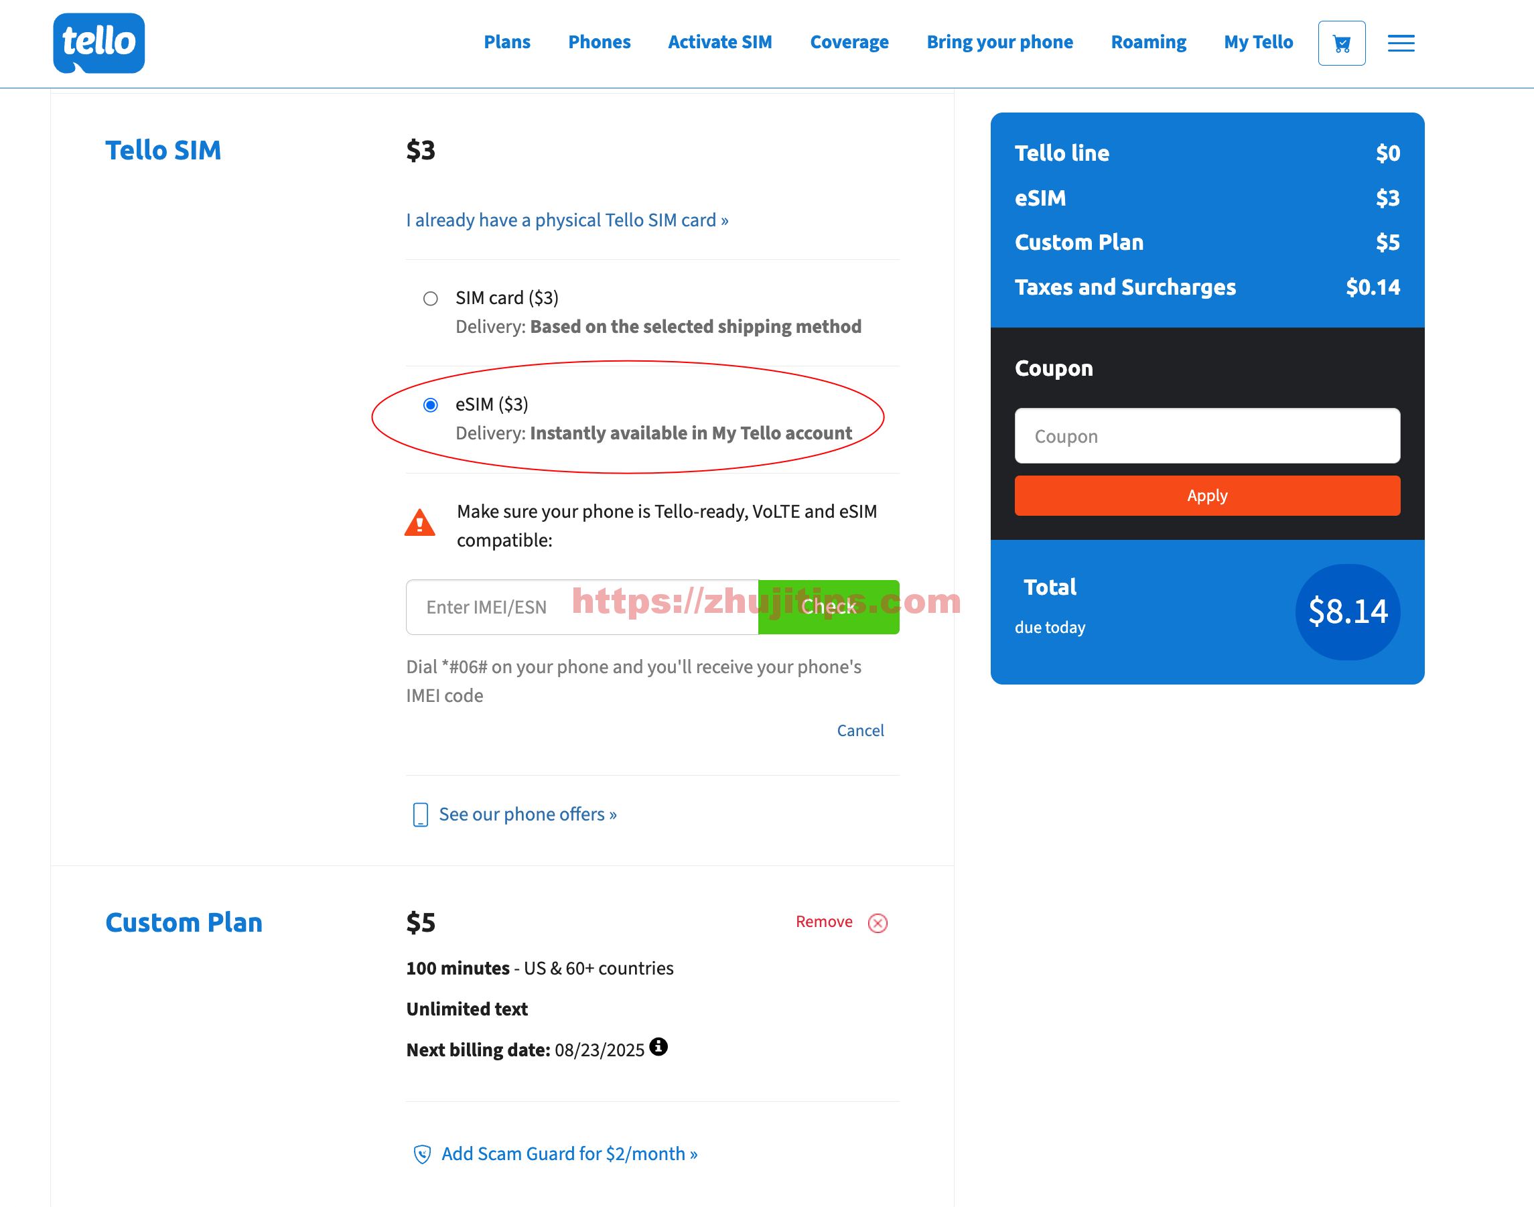Open 'See our phone offers' link
This screenshot has height=1207, width=1534.
tap(528, 814)
